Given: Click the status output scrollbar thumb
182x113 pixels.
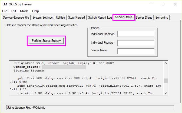Looking at the screenshot, I should coord(166,81).
